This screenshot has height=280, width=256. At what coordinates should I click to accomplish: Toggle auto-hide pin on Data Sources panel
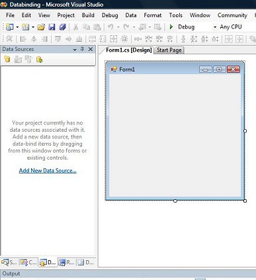(x=82, y=49)
